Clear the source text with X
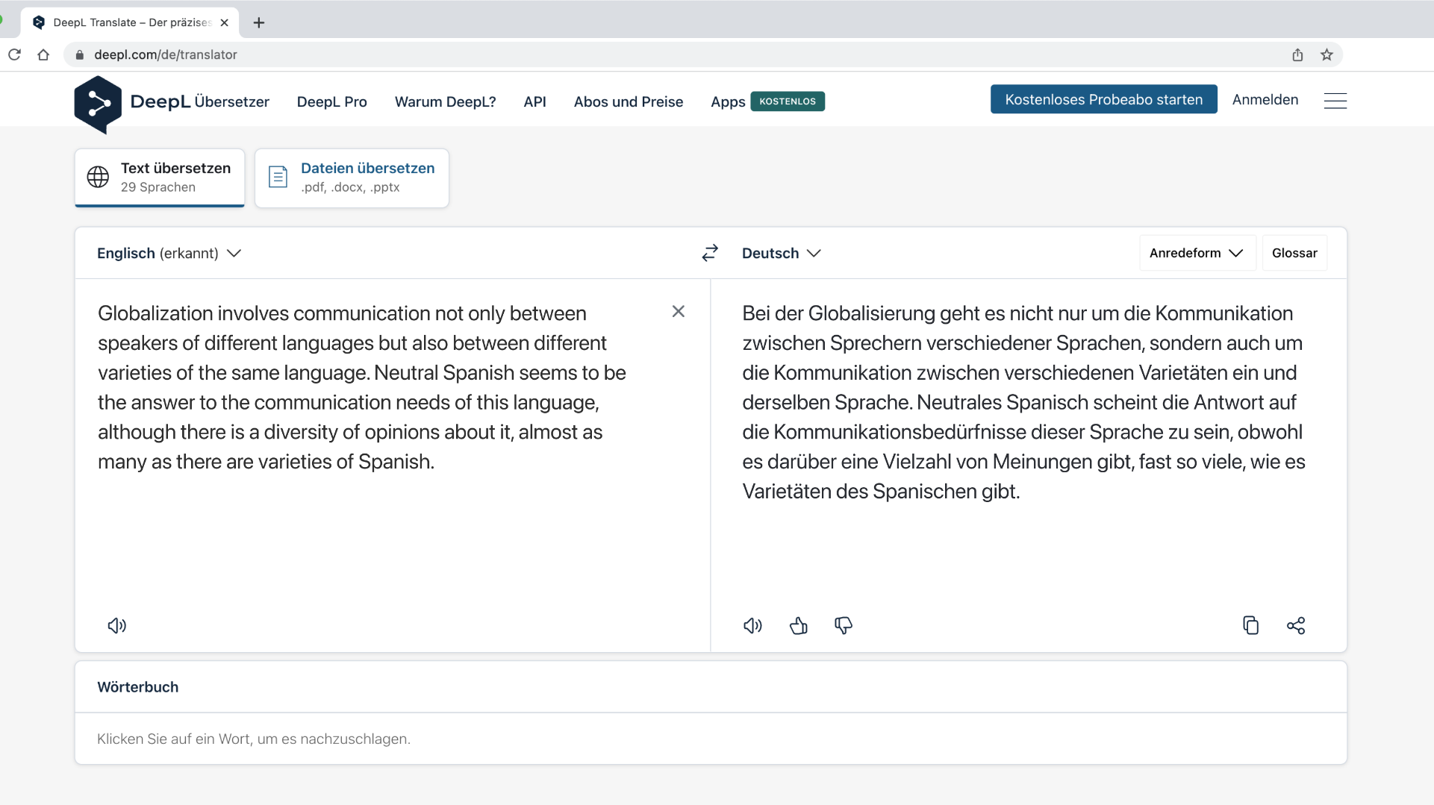Screen dimensions: 1434x805 tap(678, 311)
